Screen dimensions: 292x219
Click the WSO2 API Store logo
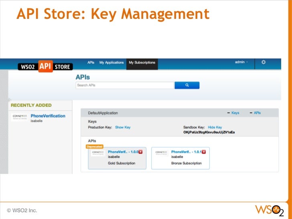(45, 66)
